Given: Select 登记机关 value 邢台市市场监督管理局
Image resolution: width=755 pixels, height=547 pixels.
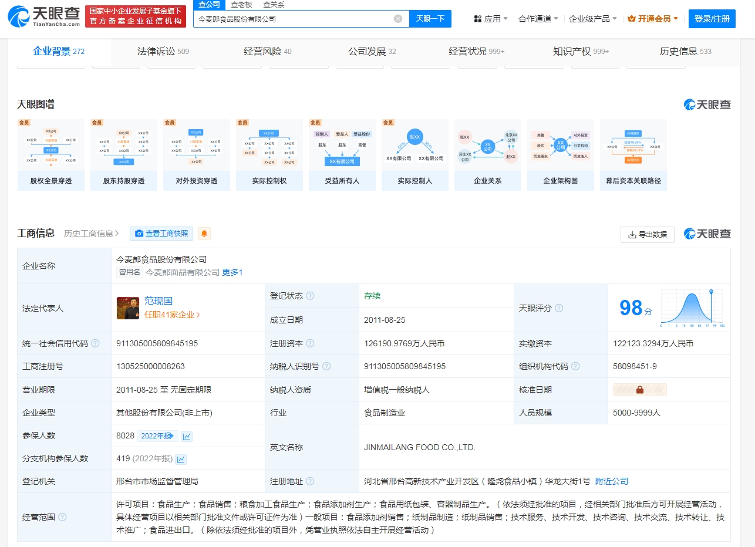Looking at the screenshot, I should tap(157, 481).
